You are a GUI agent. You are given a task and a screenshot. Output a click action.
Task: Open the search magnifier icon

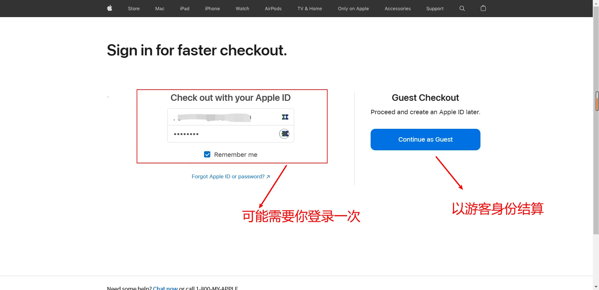(462, 8)
